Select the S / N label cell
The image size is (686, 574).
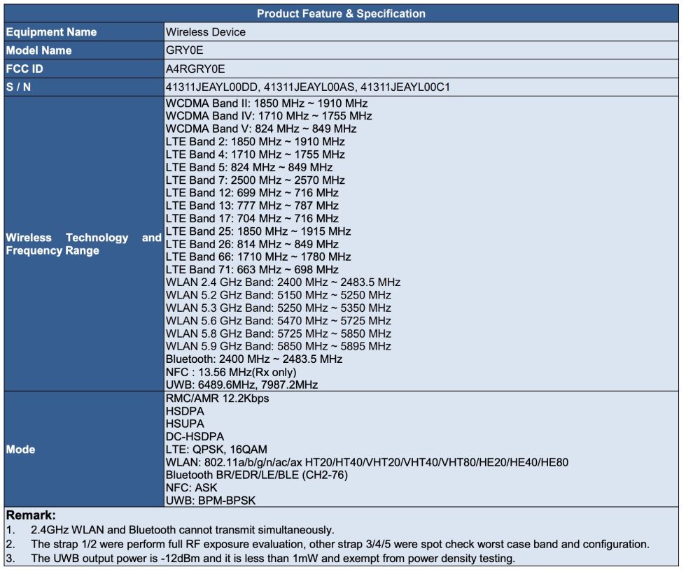[84, 87]
